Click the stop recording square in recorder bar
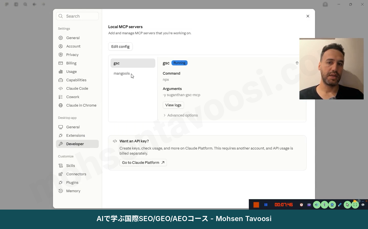Screen dimensions: 368x229 click(x=256, y=205)
